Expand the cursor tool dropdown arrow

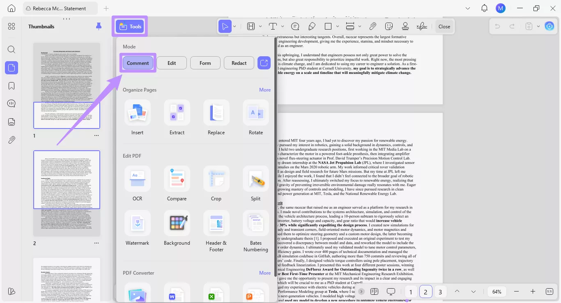[x=235, y=26]
